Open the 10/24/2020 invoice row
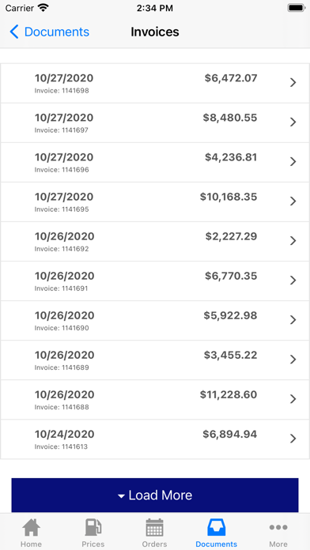The width and height of the screenshot is (310, 550). coord(155,439)
